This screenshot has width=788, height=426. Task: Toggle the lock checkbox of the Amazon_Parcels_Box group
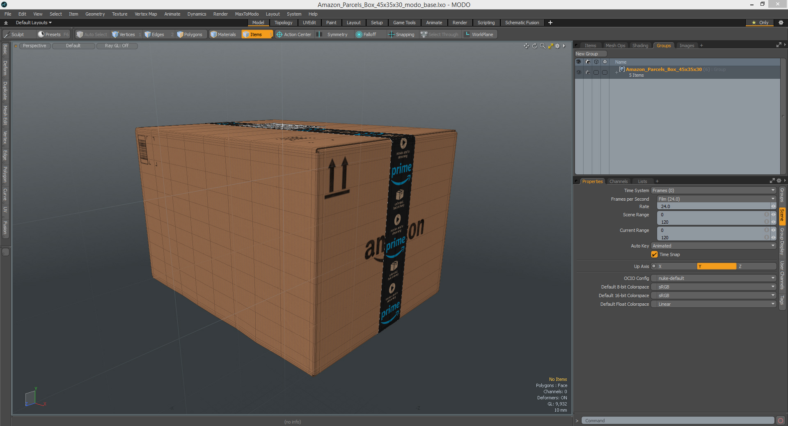(605, 72)
